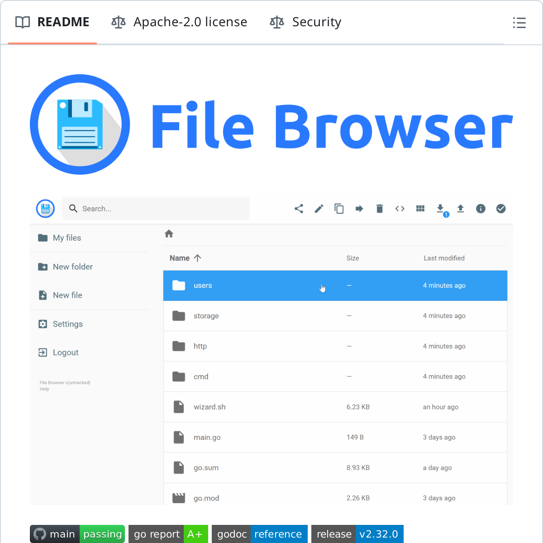
Task: Click the release v2.32.0 badge
Action: point(357,534)
